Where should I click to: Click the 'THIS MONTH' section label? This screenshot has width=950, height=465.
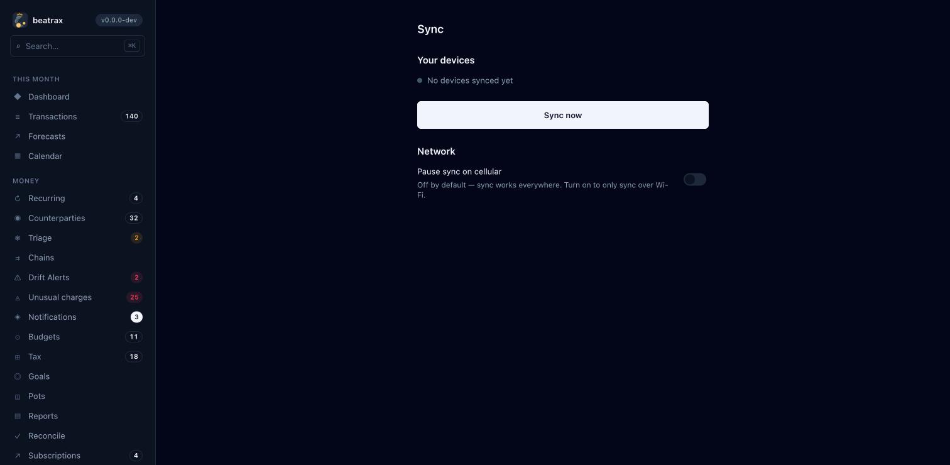36,79
